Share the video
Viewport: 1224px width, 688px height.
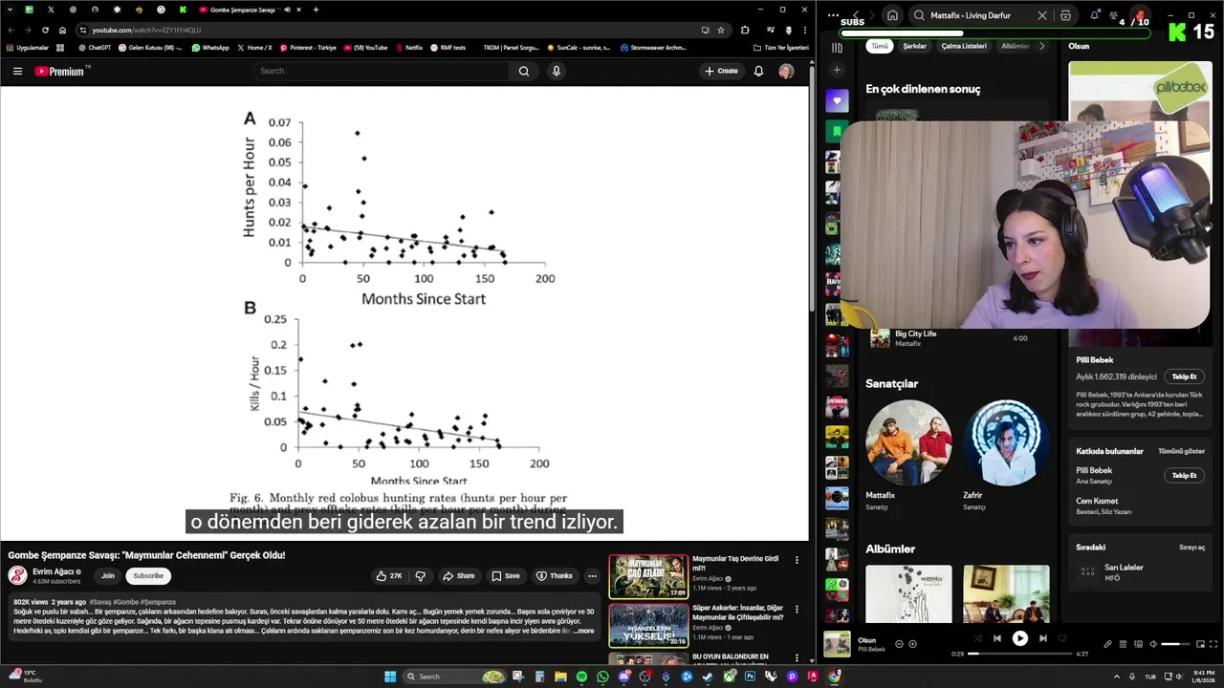tap(458, 576)
